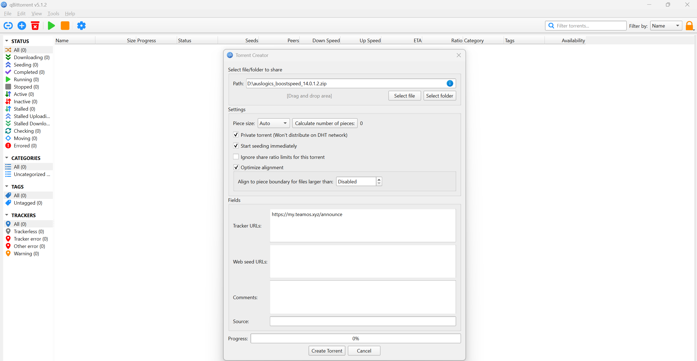697x361 pixels.
Task: Enable Ignore share ratio limits checkbox
Action: pos(236,157)
